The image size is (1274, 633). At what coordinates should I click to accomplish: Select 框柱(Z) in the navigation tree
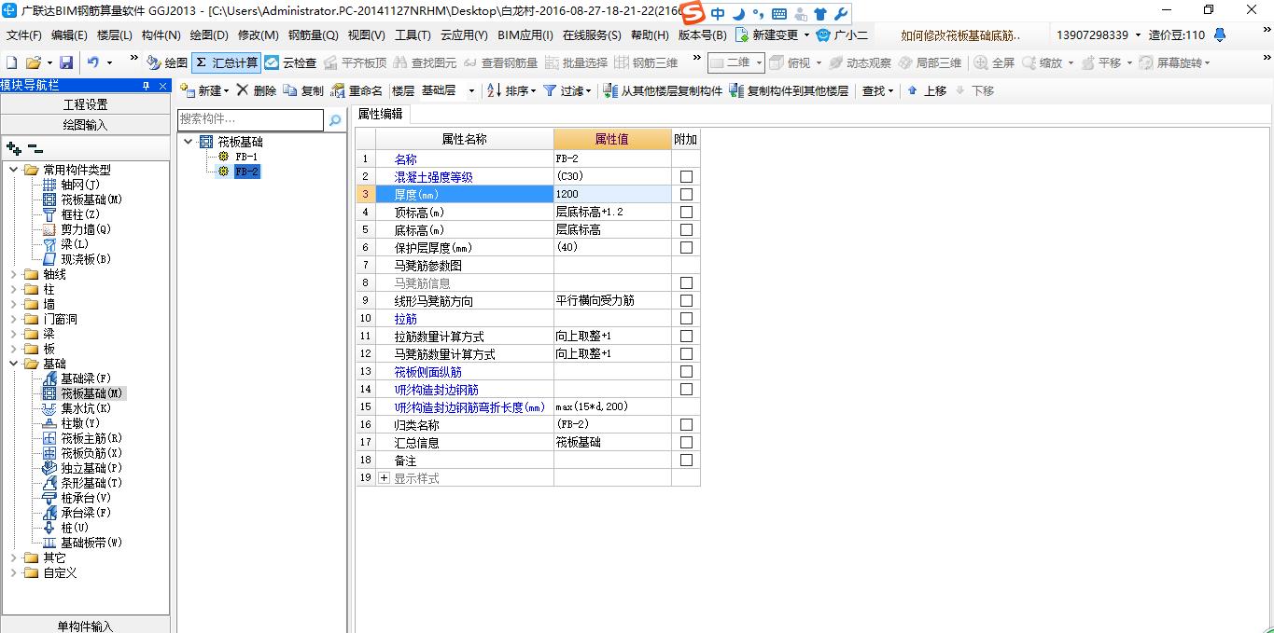(80, 214)
